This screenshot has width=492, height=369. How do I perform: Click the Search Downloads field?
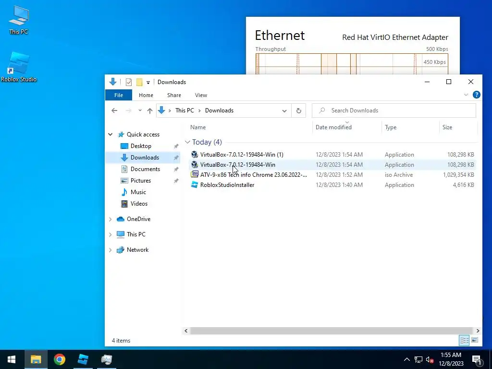click(394, 111)
